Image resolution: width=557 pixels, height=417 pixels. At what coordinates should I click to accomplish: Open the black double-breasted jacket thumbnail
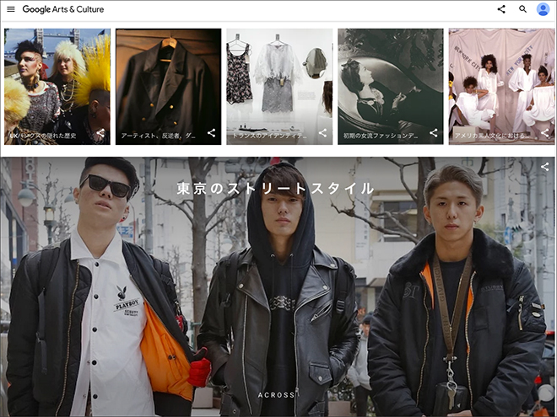point(168,80)
